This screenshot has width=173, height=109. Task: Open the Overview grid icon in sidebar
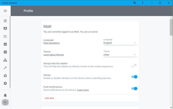(x=5, y=21)
